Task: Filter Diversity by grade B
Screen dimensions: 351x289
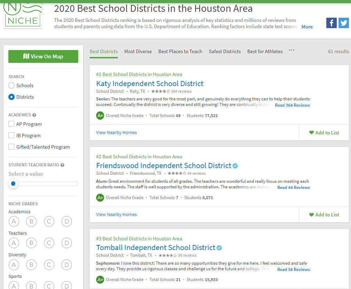Action: pos(31,265)
